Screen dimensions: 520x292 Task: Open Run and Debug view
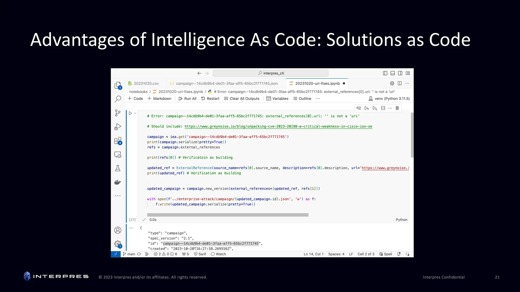coord(118,126)
